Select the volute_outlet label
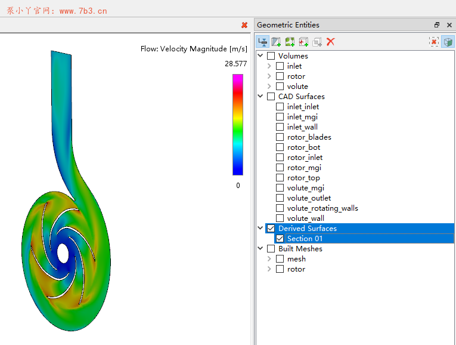Viewport: 456px width, 345px height. point(309,198)
